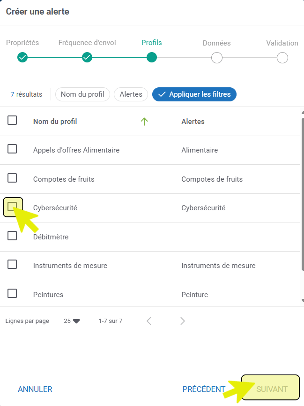
Task: Open the lines per page dropdown
Action: [72, 321]
